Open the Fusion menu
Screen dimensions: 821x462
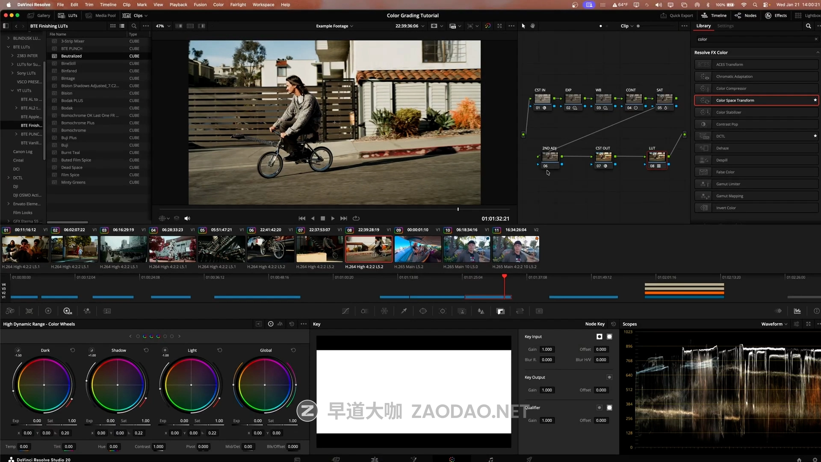(200, 5)
